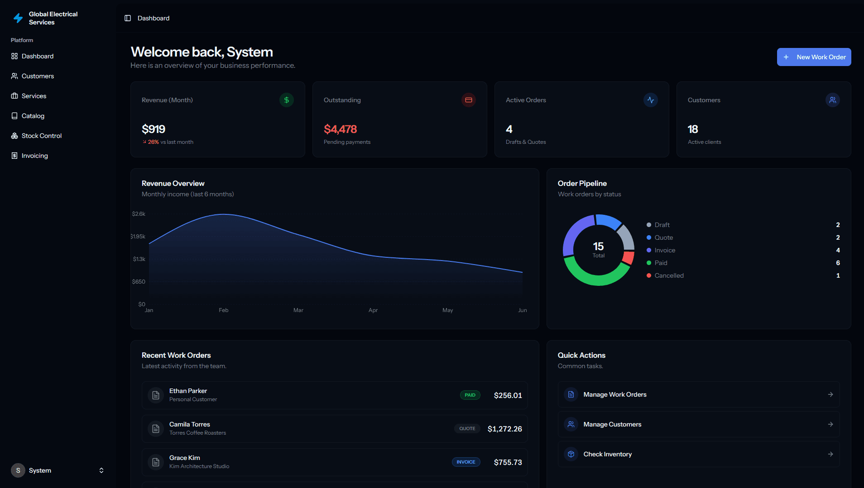
Task: Click the red Cancelled legend dot
Action: 649,275
